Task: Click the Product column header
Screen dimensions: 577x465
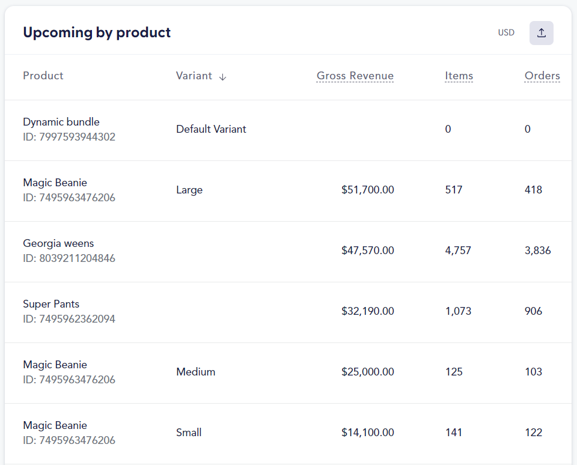Action: click(x=43, y=76)
